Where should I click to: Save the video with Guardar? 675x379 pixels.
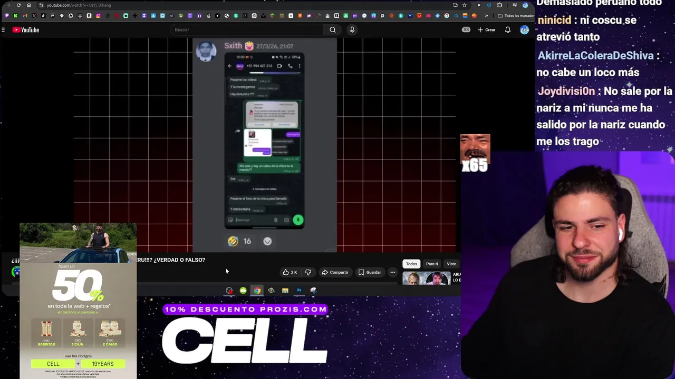pyautogui.click(x=370, y=272)
